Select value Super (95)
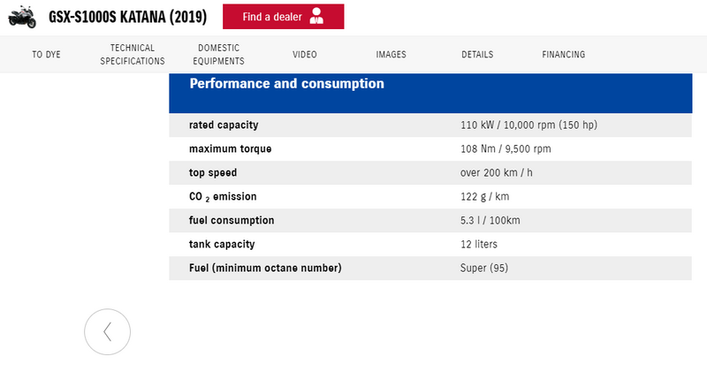707x371 pixels. click(x=484, y=268)
